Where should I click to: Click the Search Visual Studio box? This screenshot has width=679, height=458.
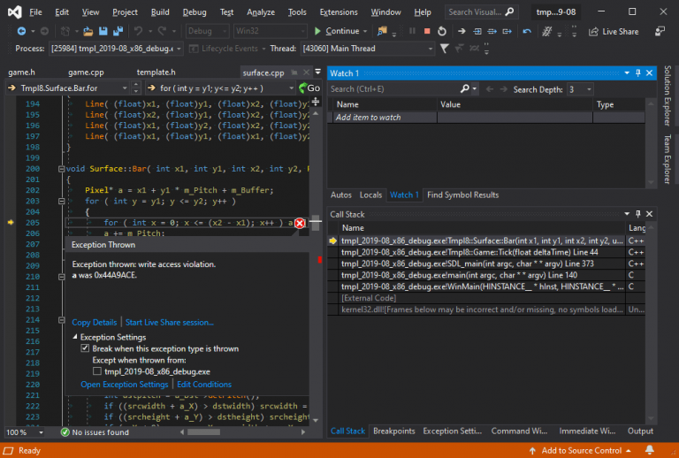pyautogui.click(x=481, y=12)
